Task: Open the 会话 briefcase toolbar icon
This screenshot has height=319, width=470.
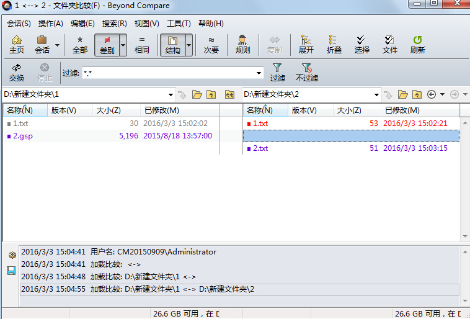Action: point(42,45)
